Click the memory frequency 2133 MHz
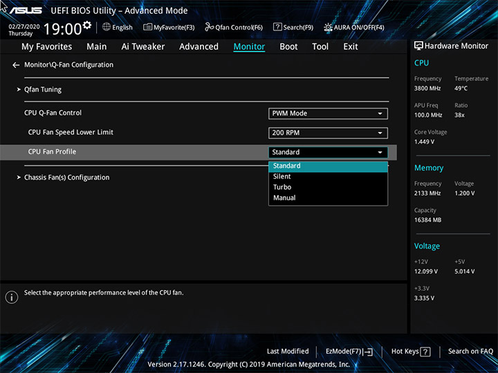498x373 pixels. 427,193
